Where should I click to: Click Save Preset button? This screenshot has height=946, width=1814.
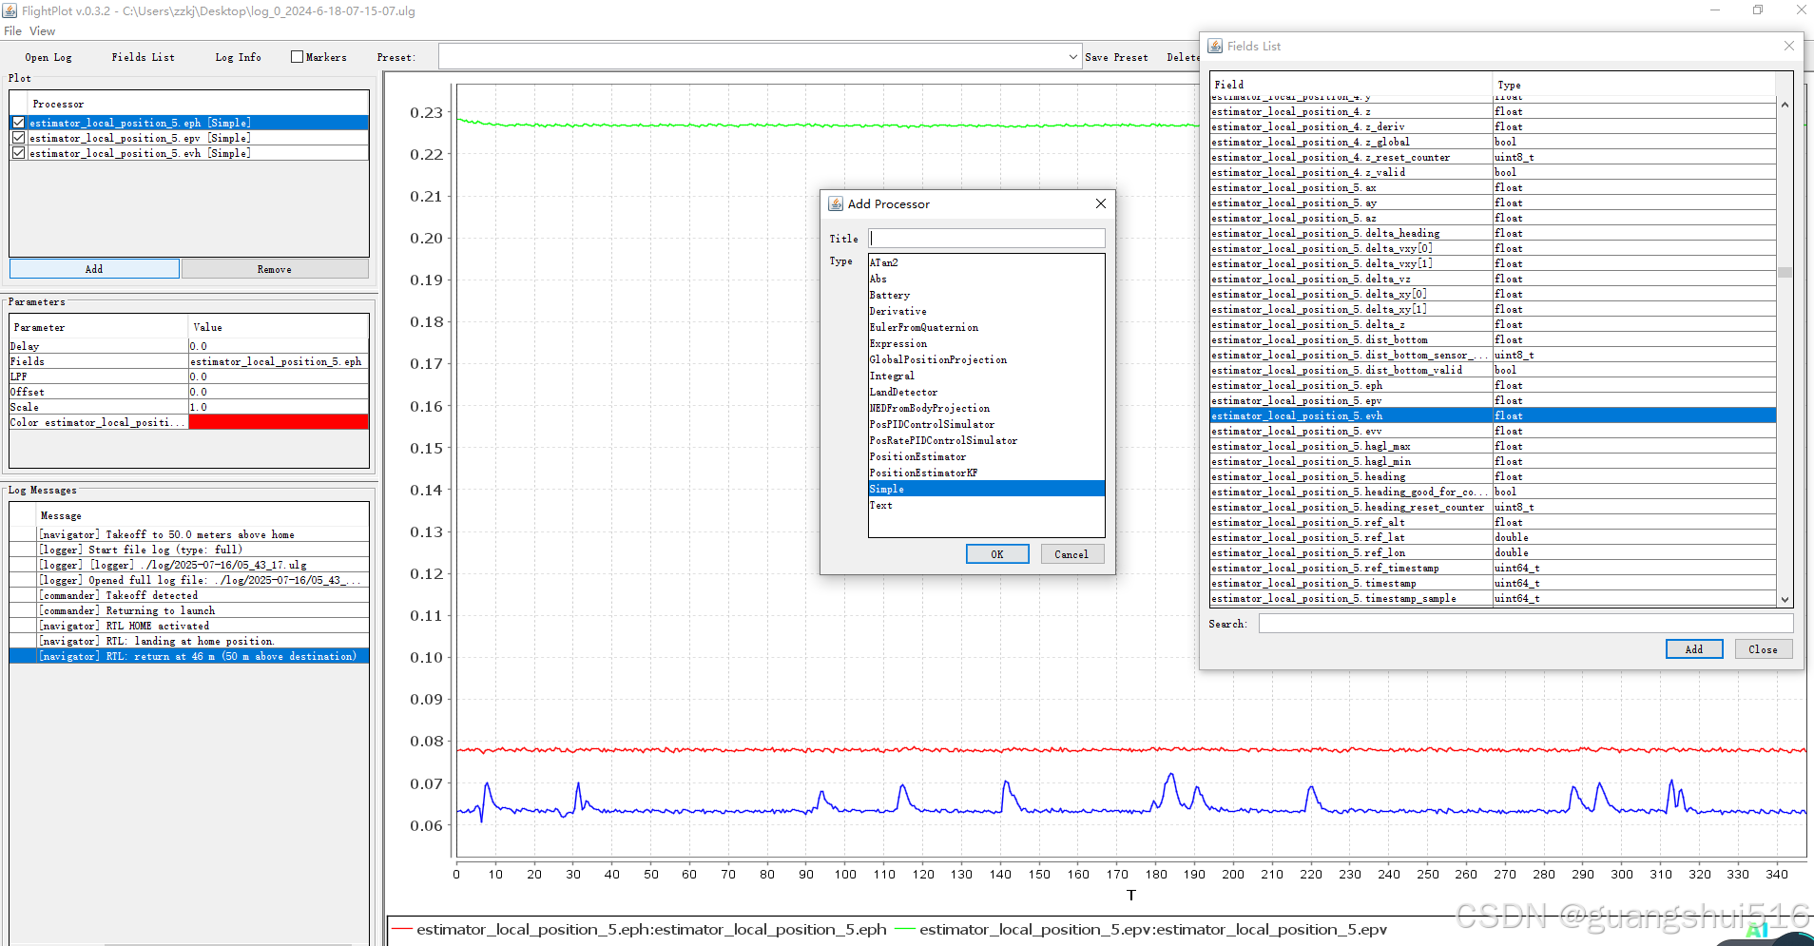click(1117, 57)
